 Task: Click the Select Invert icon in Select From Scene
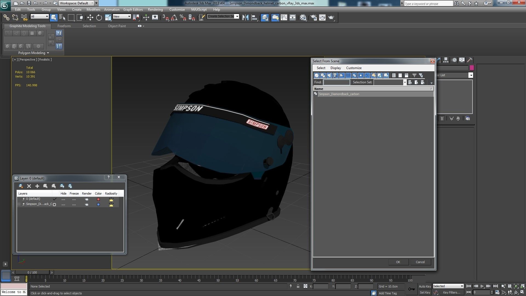[x=406, y=75]
